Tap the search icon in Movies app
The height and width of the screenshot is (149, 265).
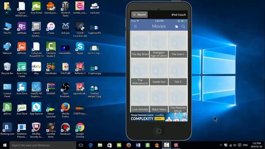tap(183, 26)
